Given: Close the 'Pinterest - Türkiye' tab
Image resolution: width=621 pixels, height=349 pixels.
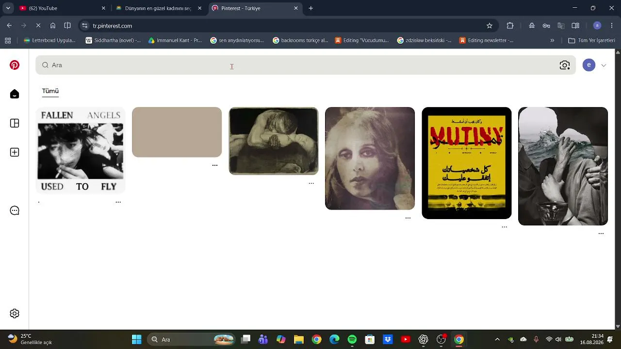Looking at the screenshot, I should tap(296, 8).
